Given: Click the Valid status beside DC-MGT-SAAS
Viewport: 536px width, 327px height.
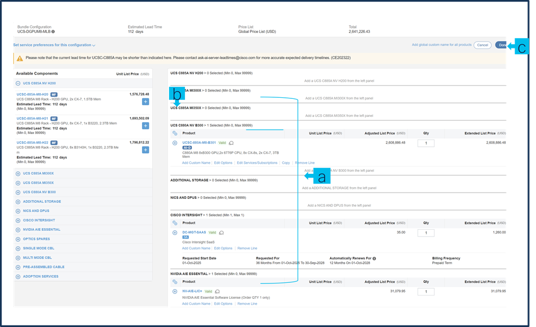Looking at the screenshot, I should tap(212, 233).
